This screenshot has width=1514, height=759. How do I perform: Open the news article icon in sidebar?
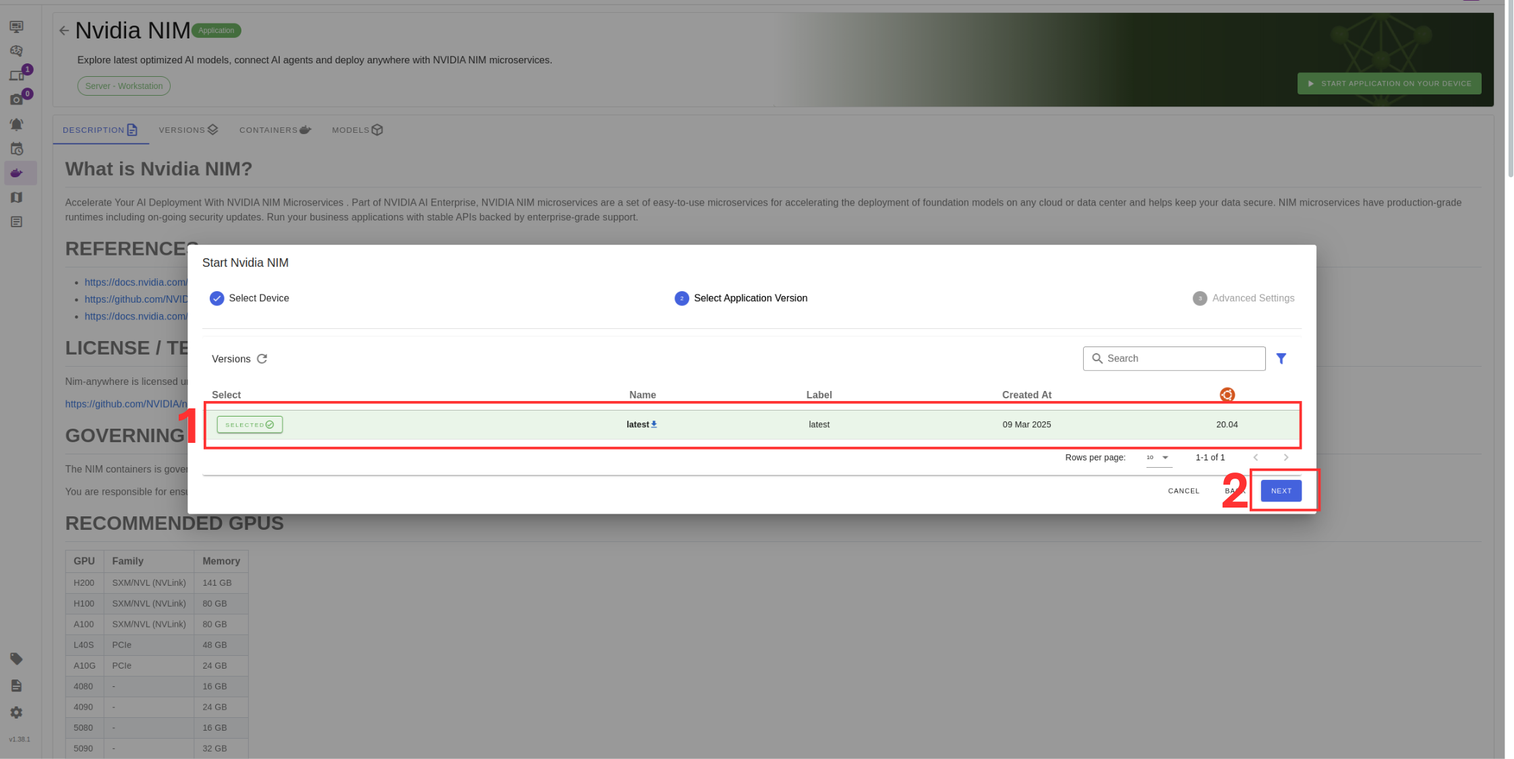pos(17,222)
